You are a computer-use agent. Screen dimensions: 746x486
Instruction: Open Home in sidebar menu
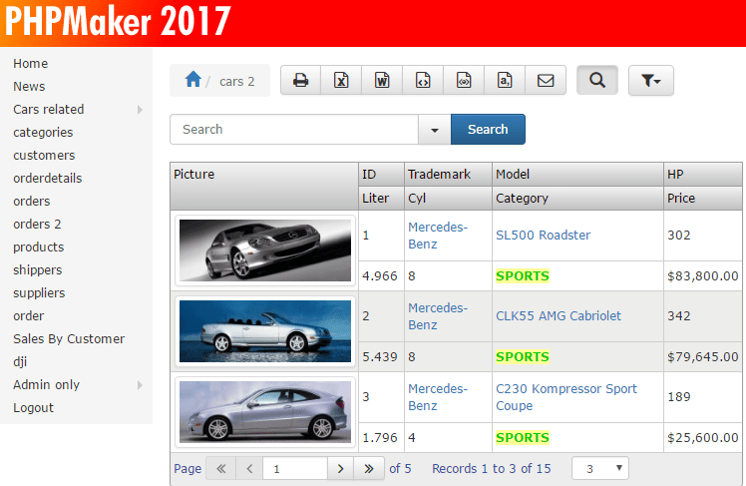coord(31,64)
